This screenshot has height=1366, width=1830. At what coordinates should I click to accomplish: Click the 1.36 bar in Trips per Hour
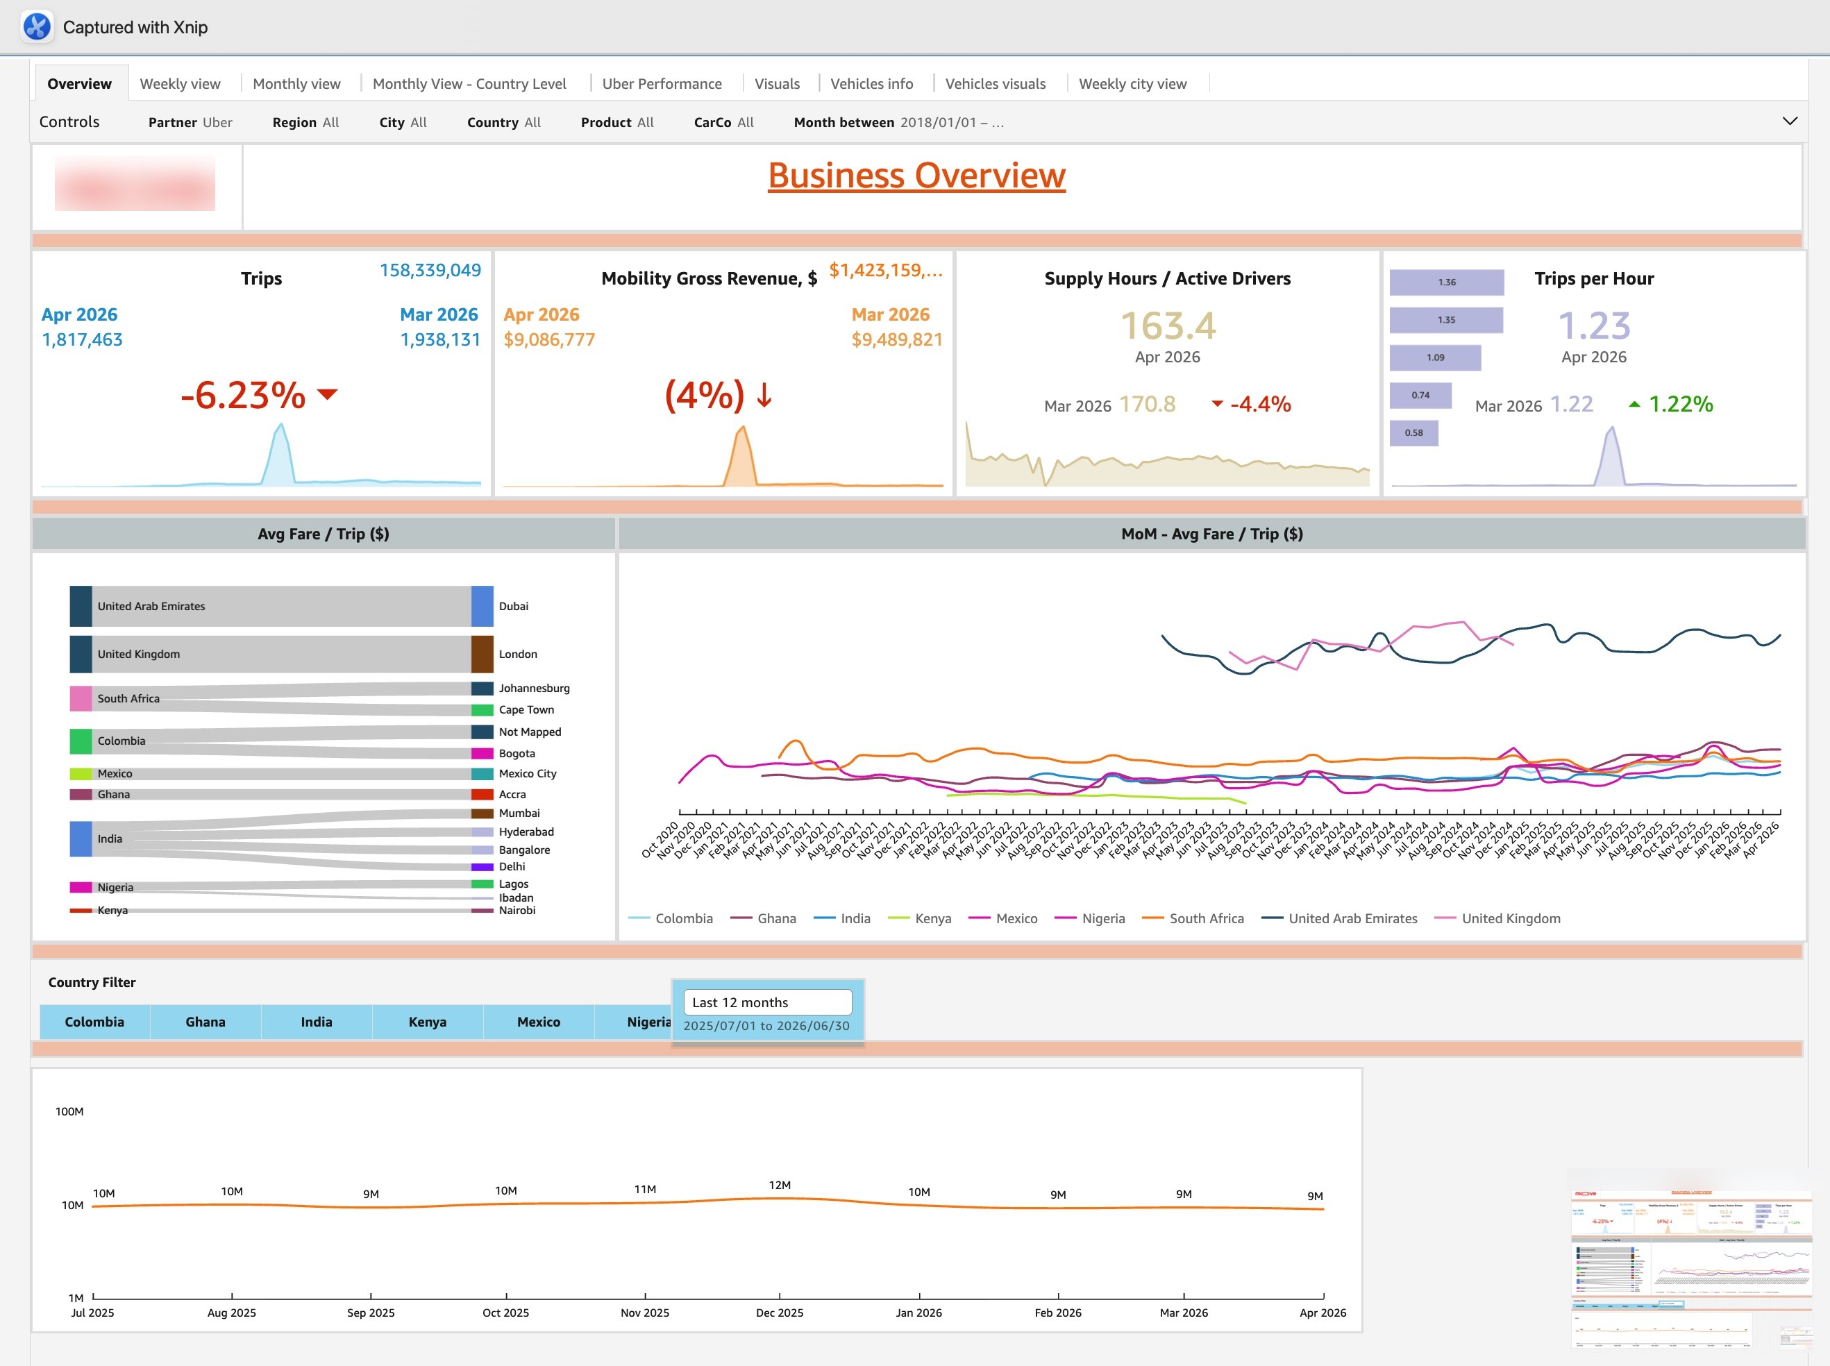pos(1446,282)
